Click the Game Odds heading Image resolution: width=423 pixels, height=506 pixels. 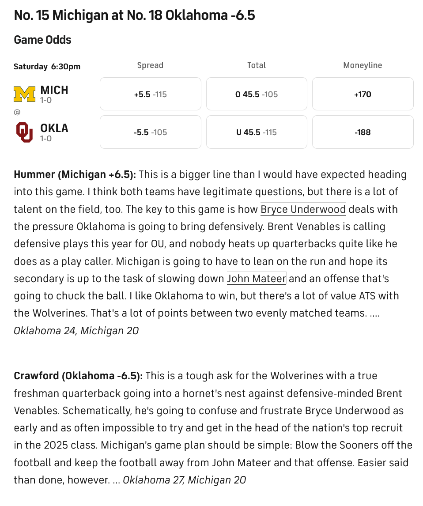click(42, 40)
